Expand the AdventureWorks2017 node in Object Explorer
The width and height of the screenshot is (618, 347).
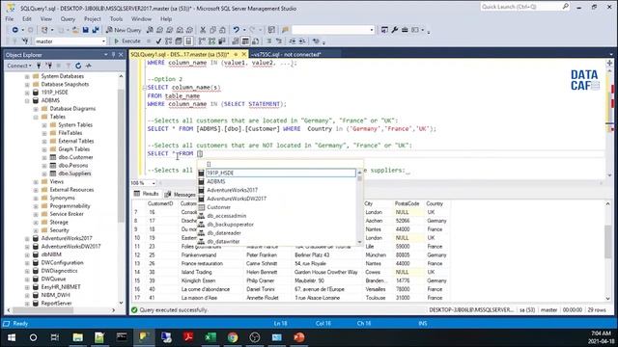pos(27,238)
